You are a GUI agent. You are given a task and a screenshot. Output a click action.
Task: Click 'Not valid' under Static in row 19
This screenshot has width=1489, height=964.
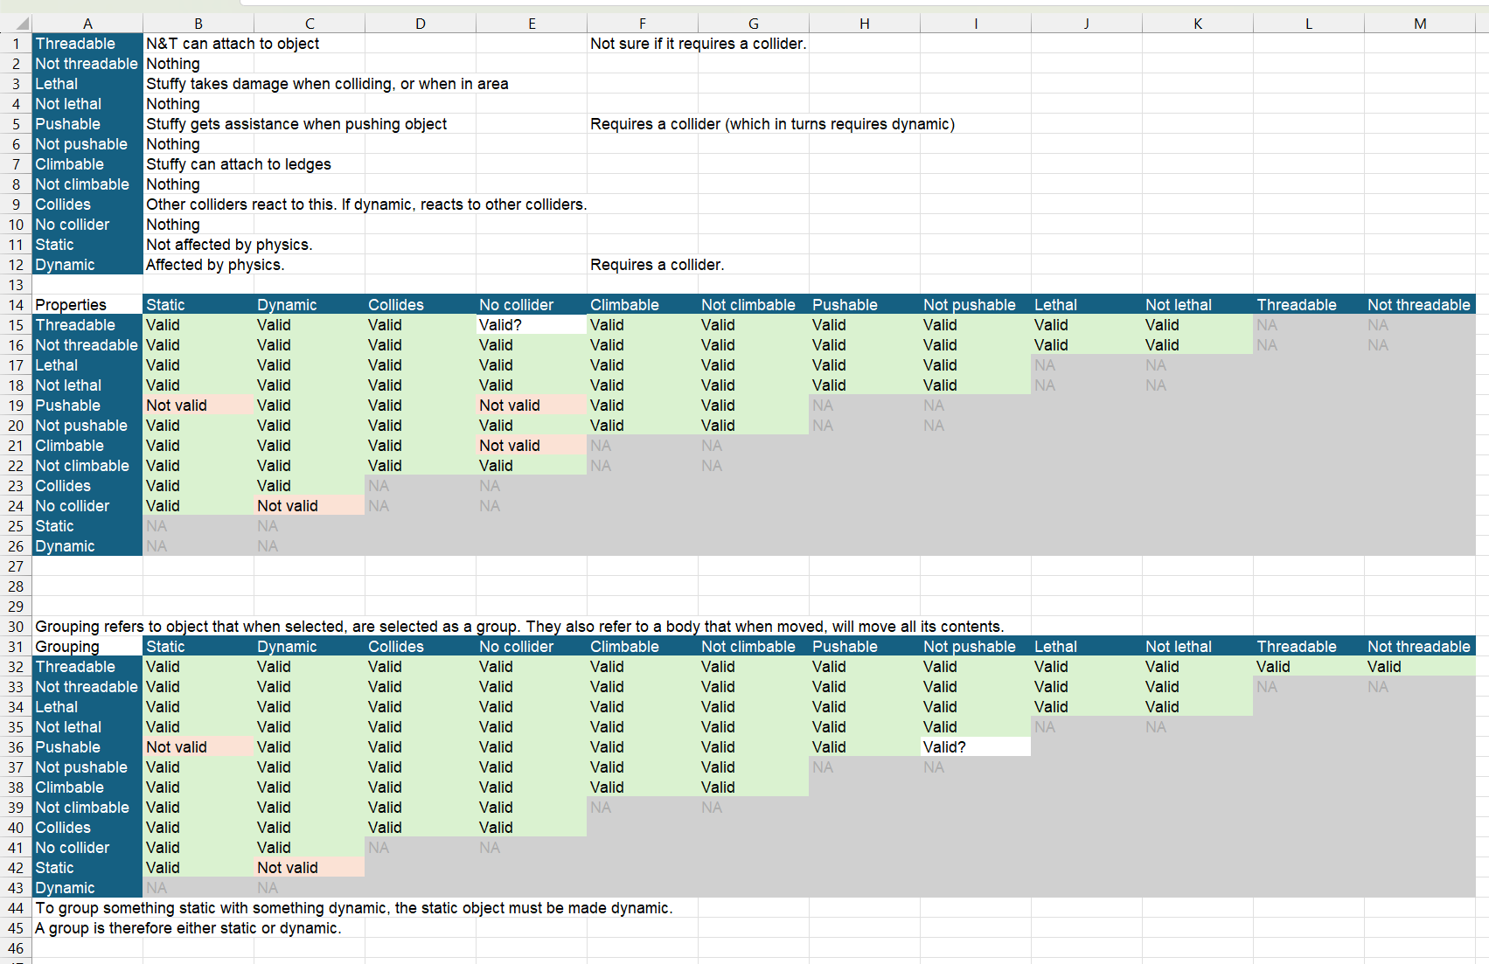tap(198, 406)
